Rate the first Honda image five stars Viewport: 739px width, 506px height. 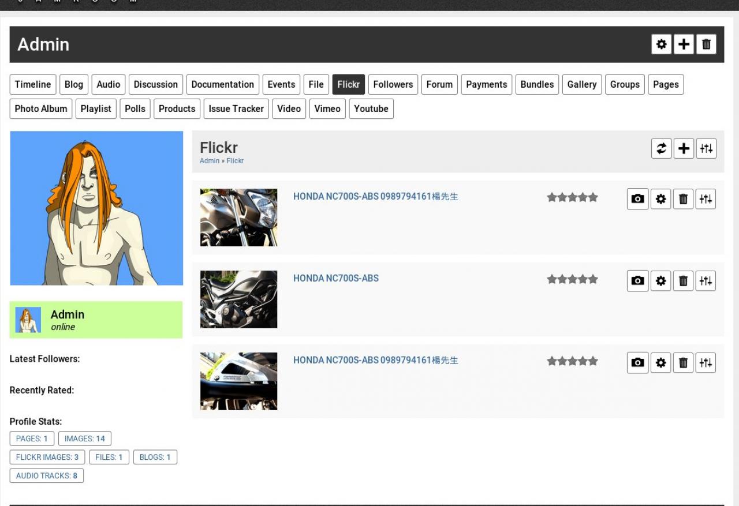pos(593,197)
